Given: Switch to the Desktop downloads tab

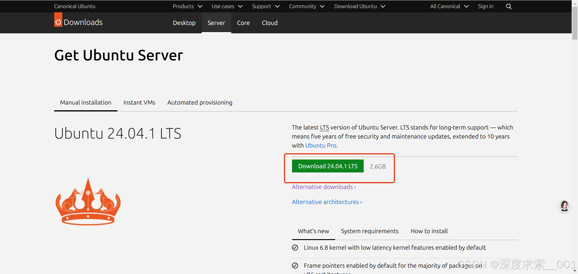Looking at the screenshot, I should click(x=184, y=23).
